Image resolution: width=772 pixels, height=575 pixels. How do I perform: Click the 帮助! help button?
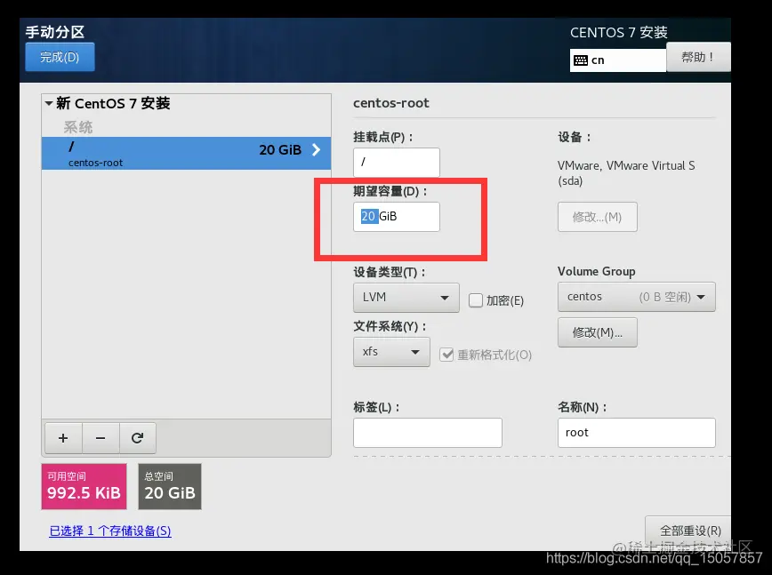point(698,57)
